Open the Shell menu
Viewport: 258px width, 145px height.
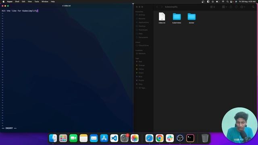click(x=17, y=2)
